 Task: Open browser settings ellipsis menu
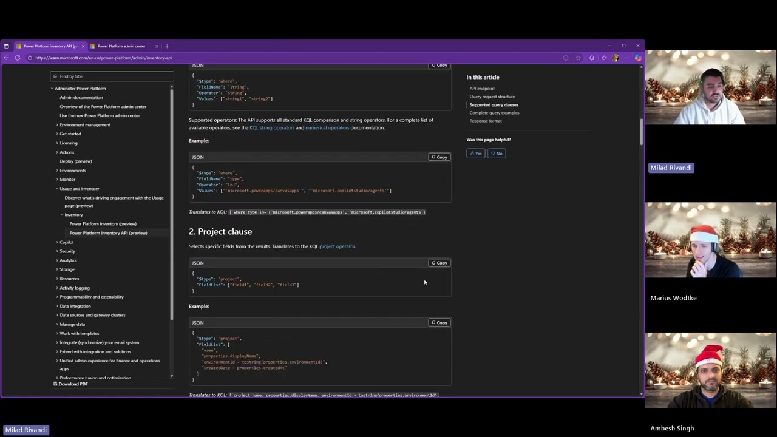click(x=626, y=58)
